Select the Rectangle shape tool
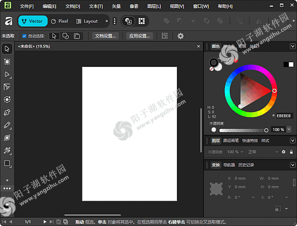This screenshot has height=226, width=297. [x=7, y=163]
